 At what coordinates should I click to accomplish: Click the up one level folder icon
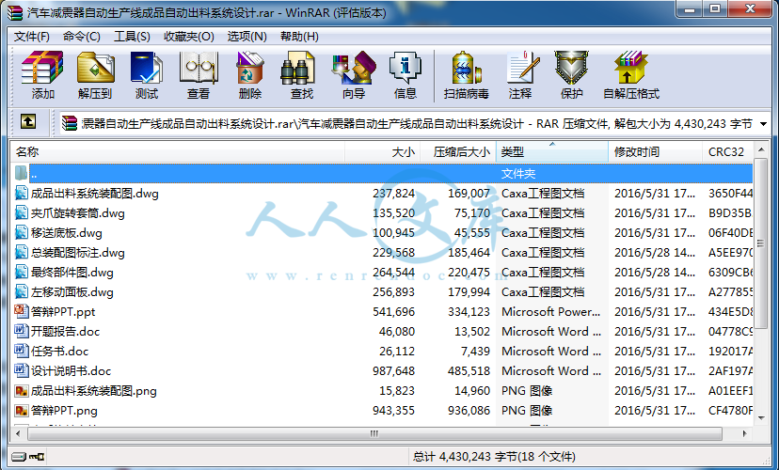[x=28, y=121]
